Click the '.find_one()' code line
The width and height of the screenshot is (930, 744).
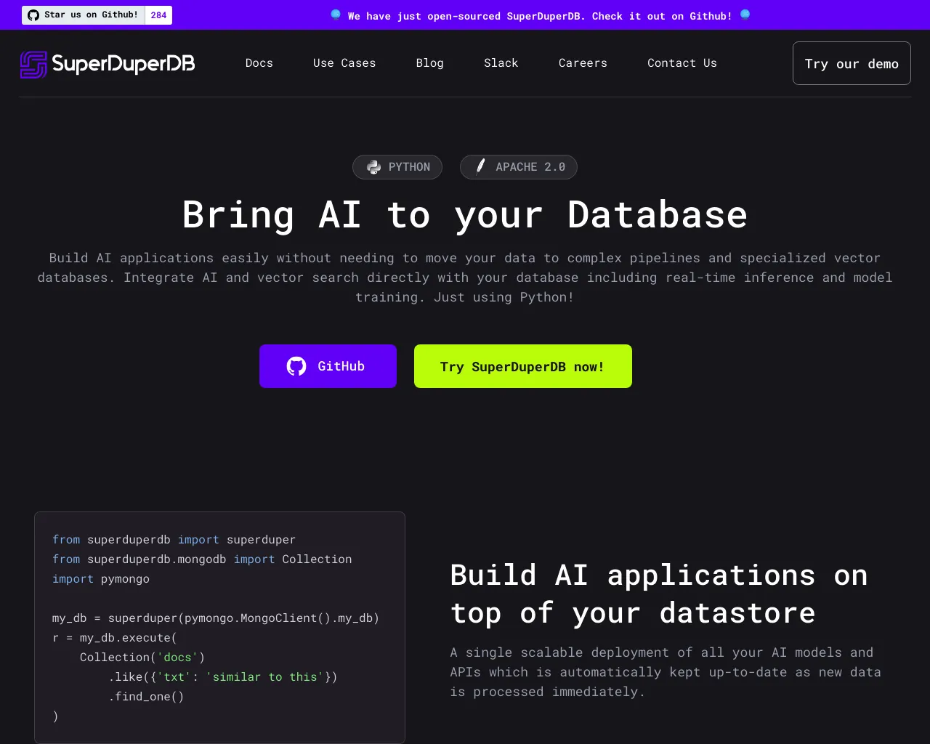coord(146,696)
